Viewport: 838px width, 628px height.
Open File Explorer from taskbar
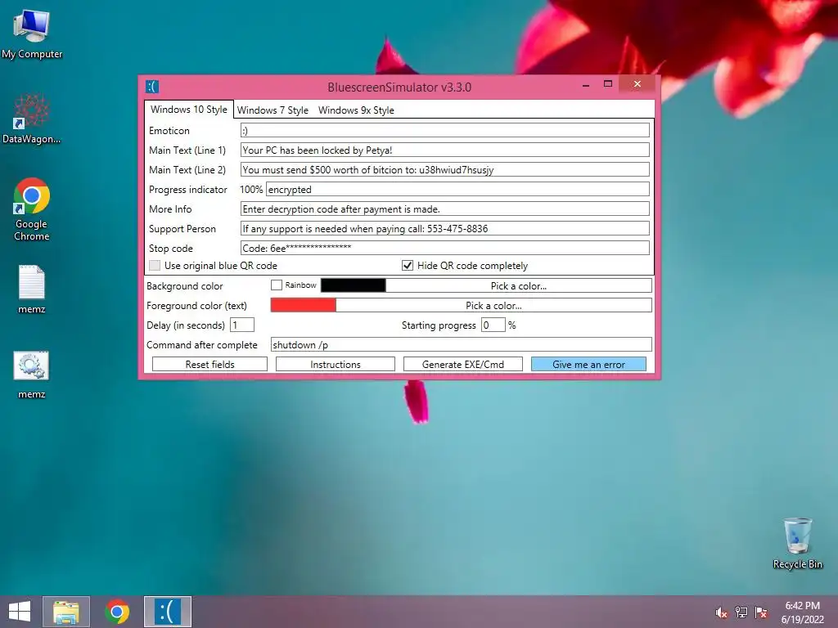tap(66, 612)
